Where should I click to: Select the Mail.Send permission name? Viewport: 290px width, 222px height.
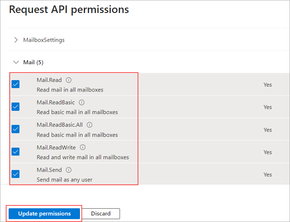(49, 170)
